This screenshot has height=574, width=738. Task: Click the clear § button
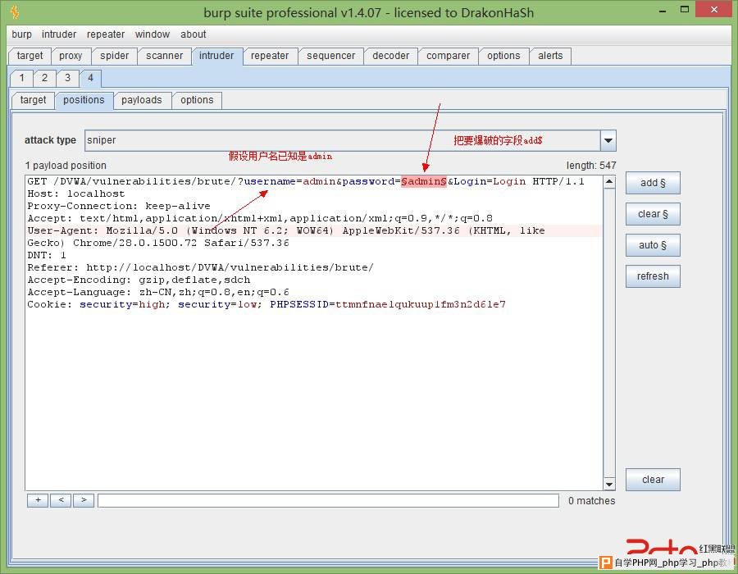[653, 214]
